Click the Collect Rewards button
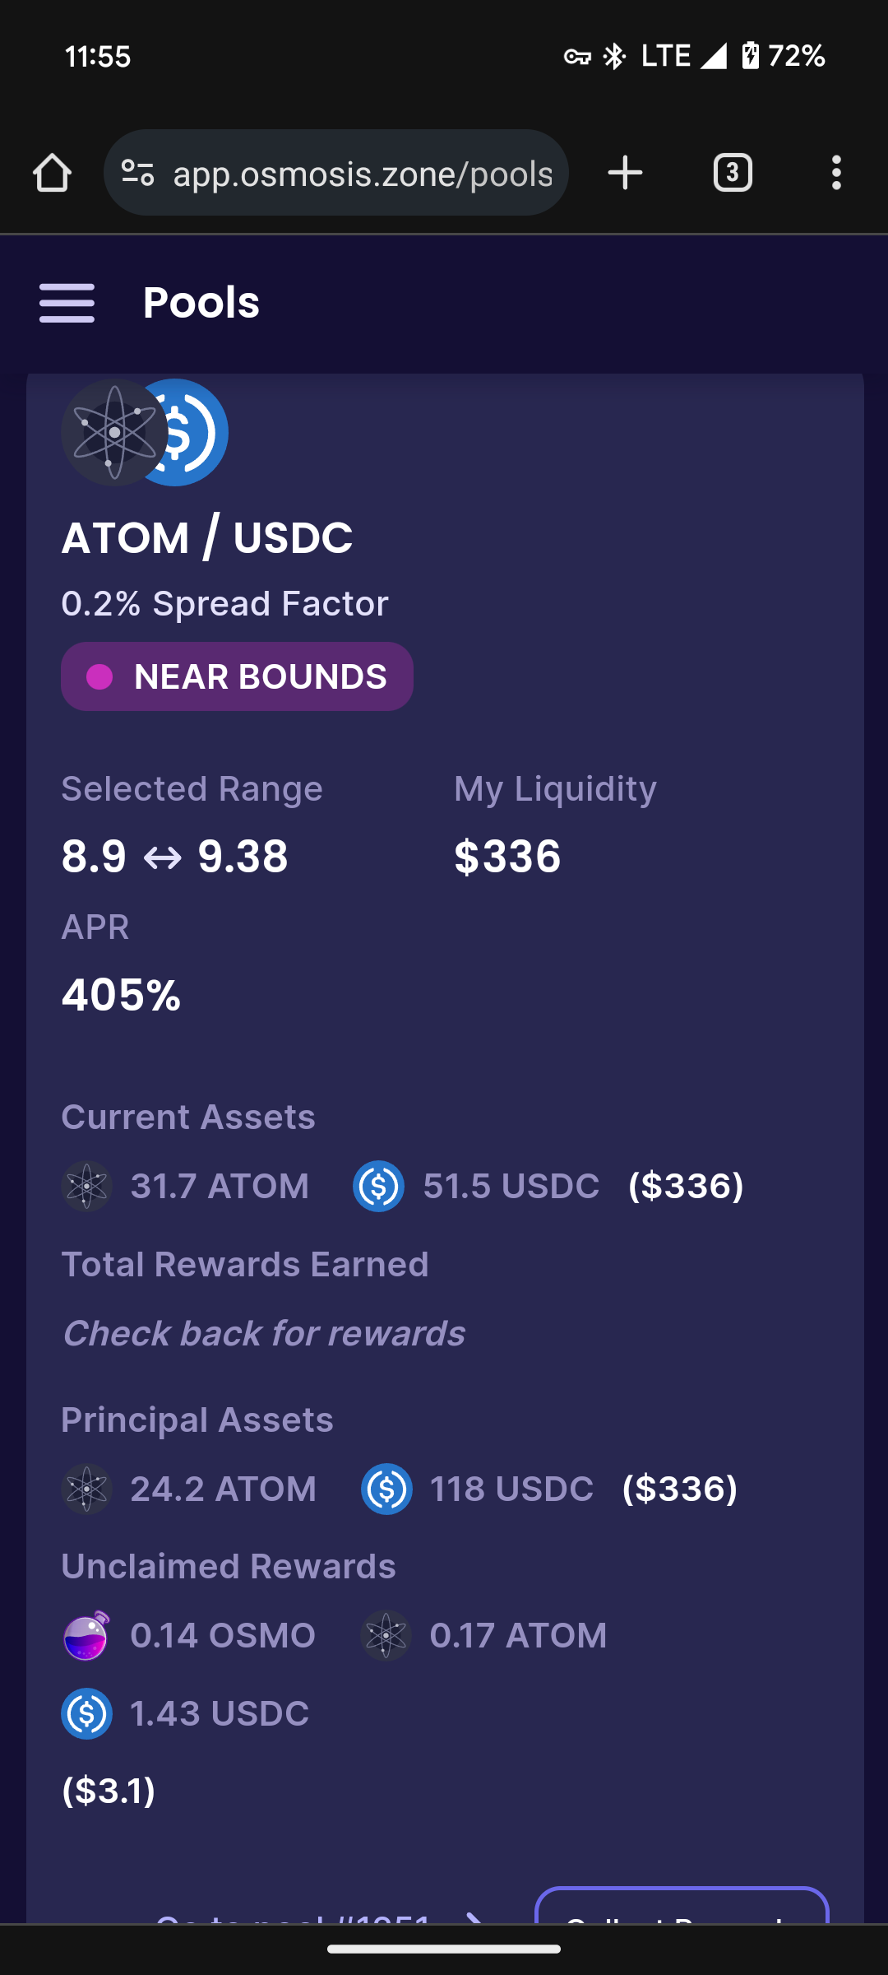Viewport: 888px width, 1975px height. coord(682,1906)
